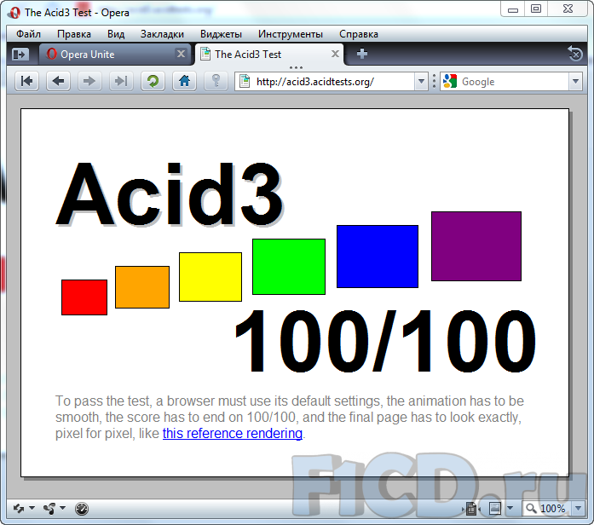Click the Google search field
The height and width of the screenshot is (525, 594).
click(x=510, y=82)
